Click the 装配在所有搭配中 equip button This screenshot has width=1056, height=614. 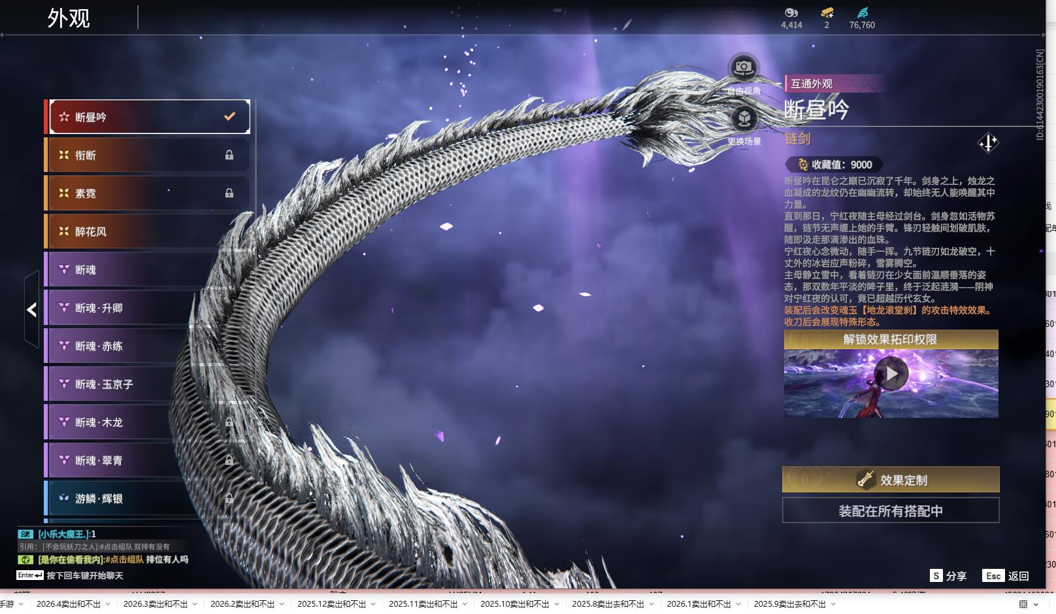[891, 511]
